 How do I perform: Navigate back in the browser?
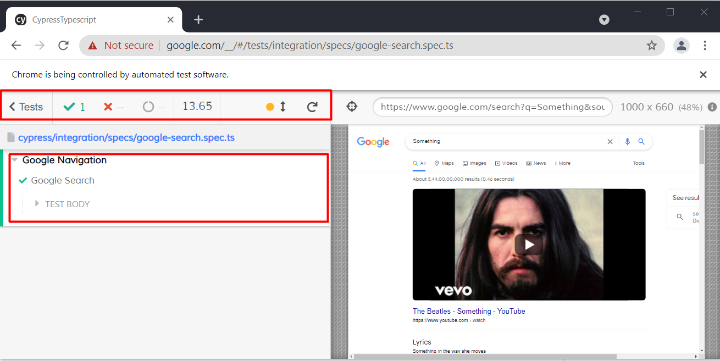(x=16, y=46)
